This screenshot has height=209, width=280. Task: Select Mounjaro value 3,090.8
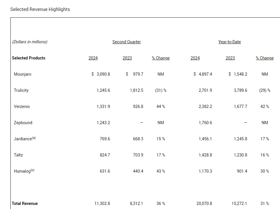(103, 74)
